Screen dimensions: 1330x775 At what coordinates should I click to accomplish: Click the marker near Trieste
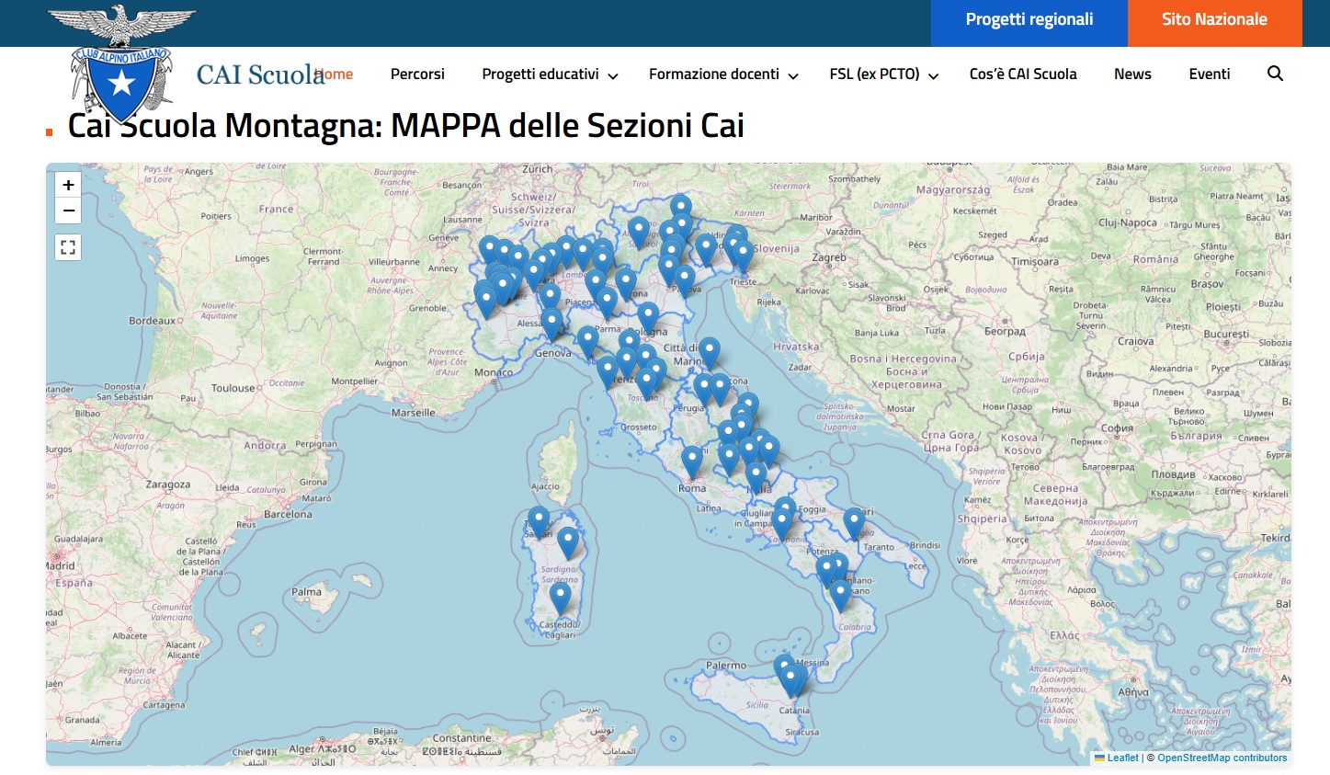(x=743, y=255)
